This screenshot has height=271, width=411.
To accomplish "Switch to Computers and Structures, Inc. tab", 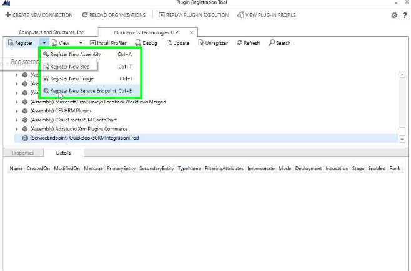I will tap(51, 32).
